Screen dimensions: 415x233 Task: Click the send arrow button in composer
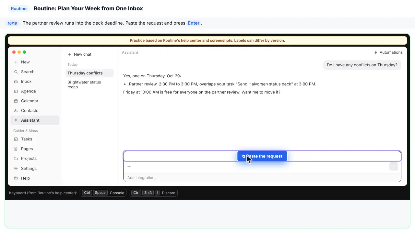(x=393, y=166)
